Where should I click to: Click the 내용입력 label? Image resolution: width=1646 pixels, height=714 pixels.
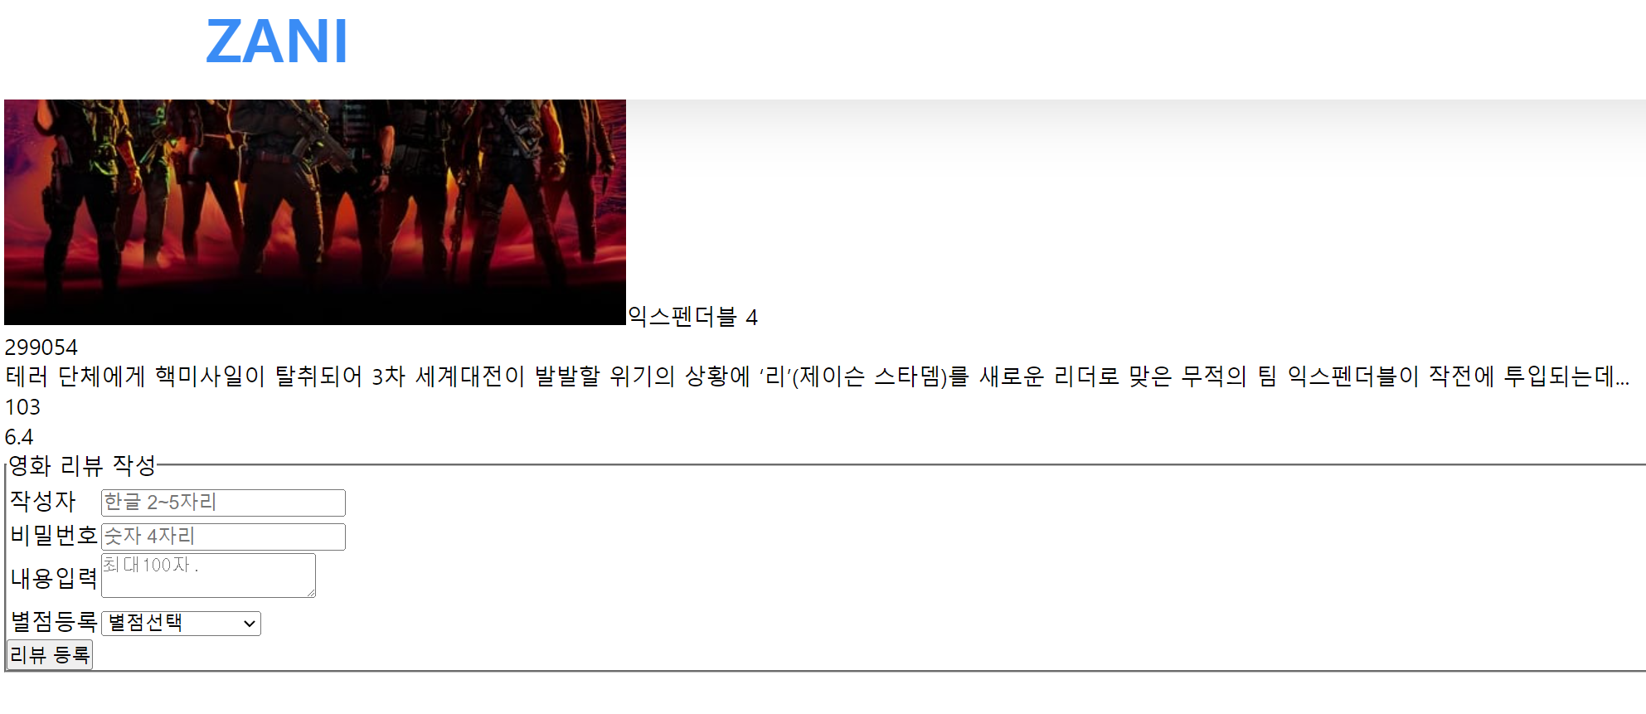[54, 578]
